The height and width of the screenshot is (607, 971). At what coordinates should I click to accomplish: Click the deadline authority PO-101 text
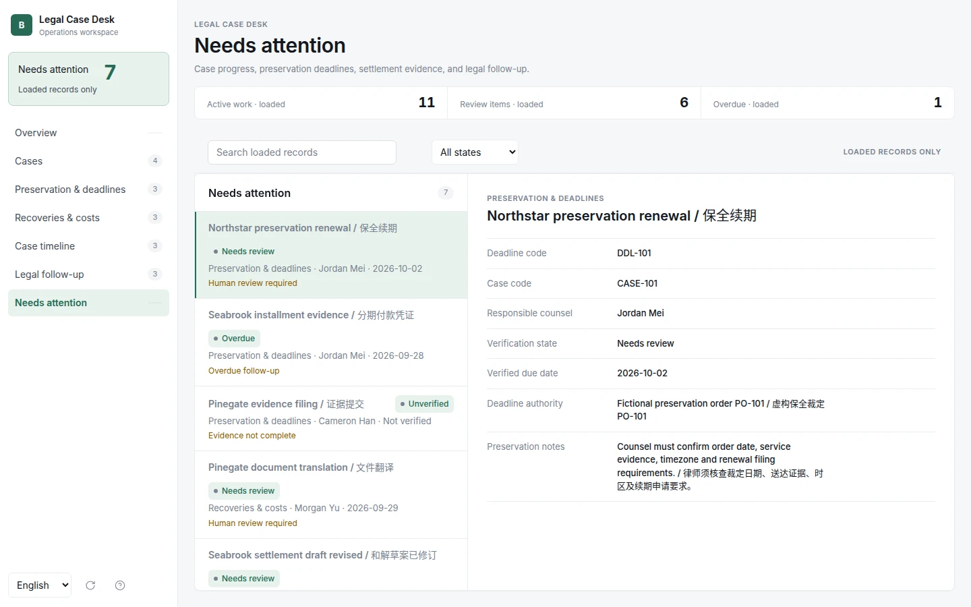click(x=721, y=410)
